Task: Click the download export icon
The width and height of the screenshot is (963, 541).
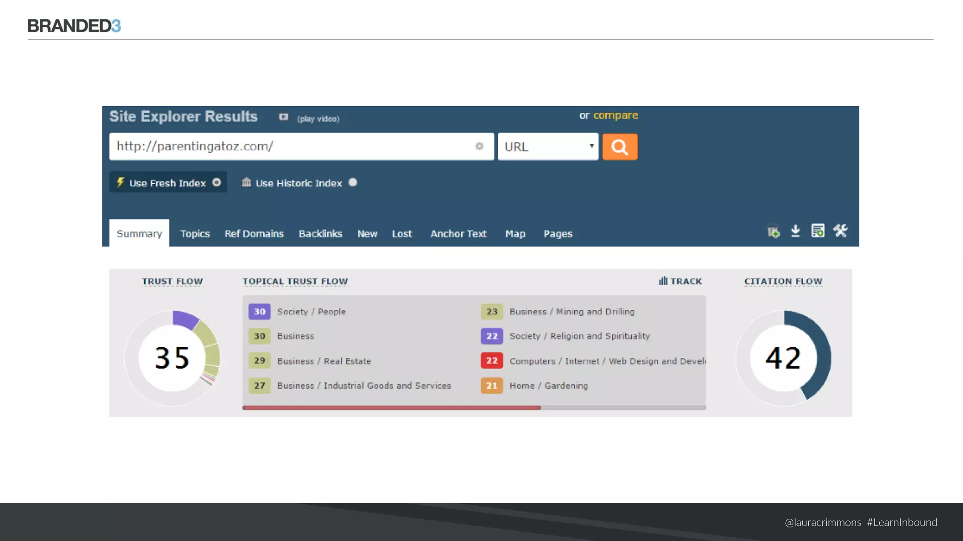Action: coord(795,231)
